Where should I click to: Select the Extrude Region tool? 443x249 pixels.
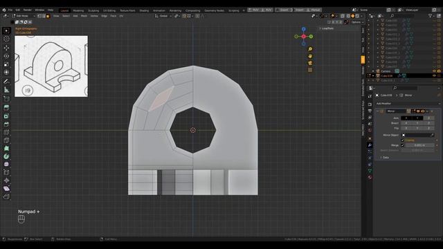(x=6, y=108)
